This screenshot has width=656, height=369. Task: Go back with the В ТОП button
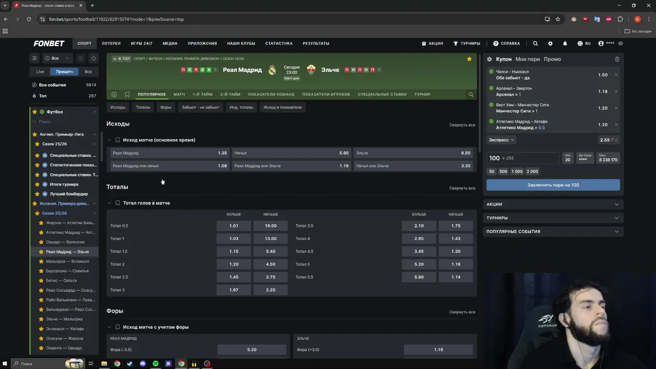(121, 59)
